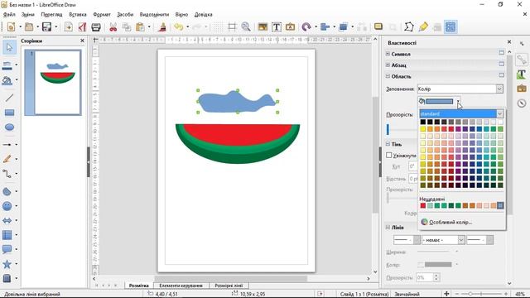This screenshot has height=298, width=530.
Task: Insert a Text Box
Action: 277,27
